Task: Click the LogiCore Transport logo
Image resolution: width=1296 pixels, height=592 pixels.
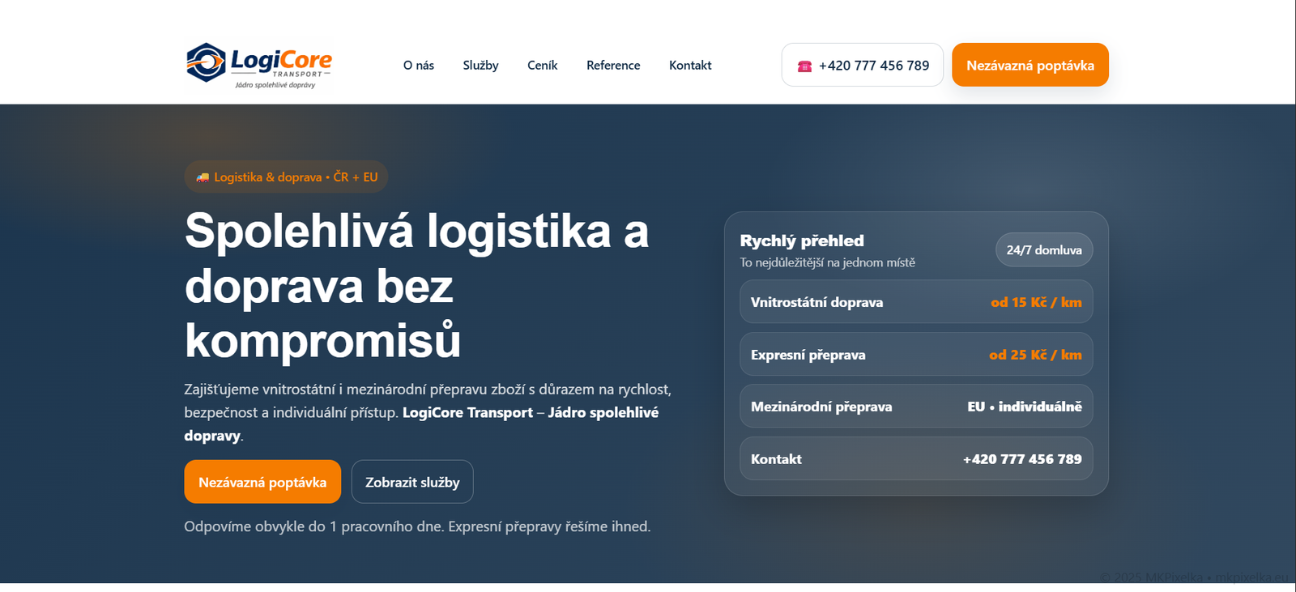Action: 259,65
